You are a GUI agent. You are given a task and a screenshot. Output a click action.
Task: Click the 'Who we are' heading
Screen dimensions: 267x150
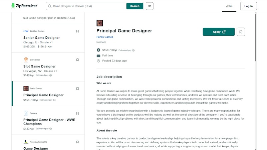tap(104, 83)
